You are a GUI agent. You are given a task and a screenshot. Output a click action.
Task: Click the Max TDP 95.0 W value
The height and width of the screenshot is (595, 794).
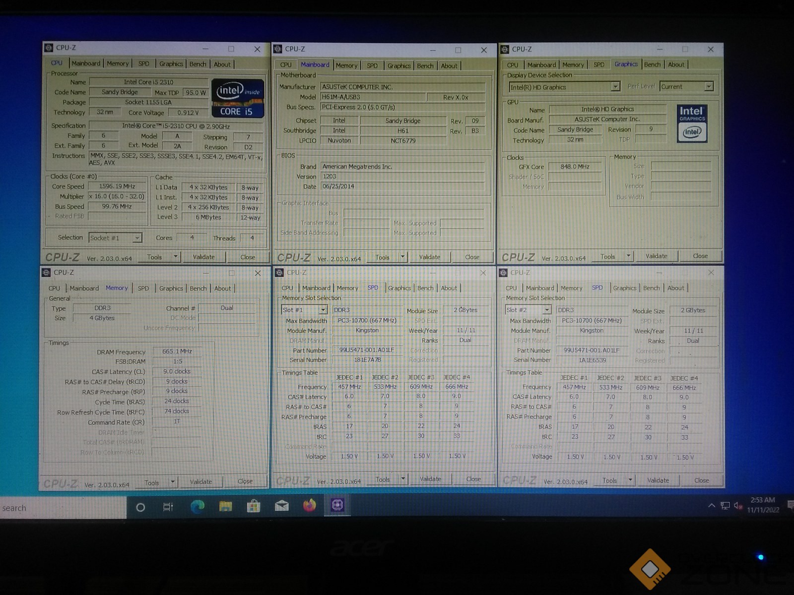[x=196, y=93]
